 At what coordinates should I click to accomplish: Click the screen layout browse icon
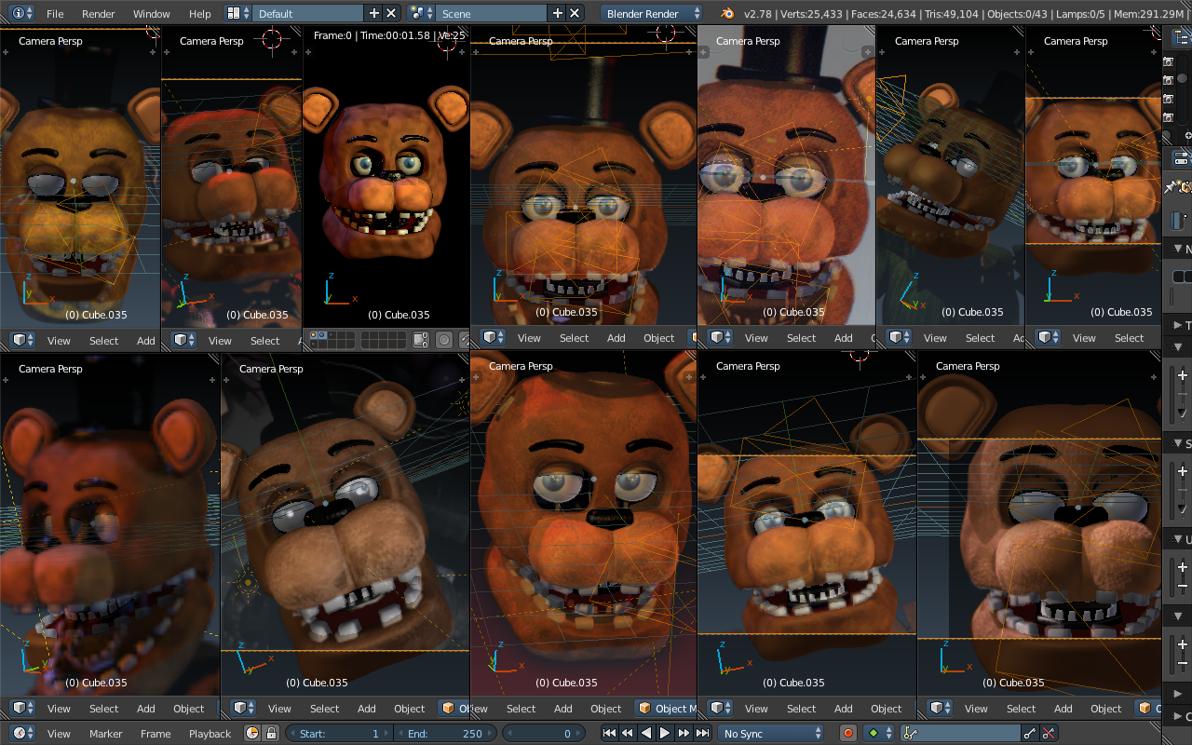[237, 13]
